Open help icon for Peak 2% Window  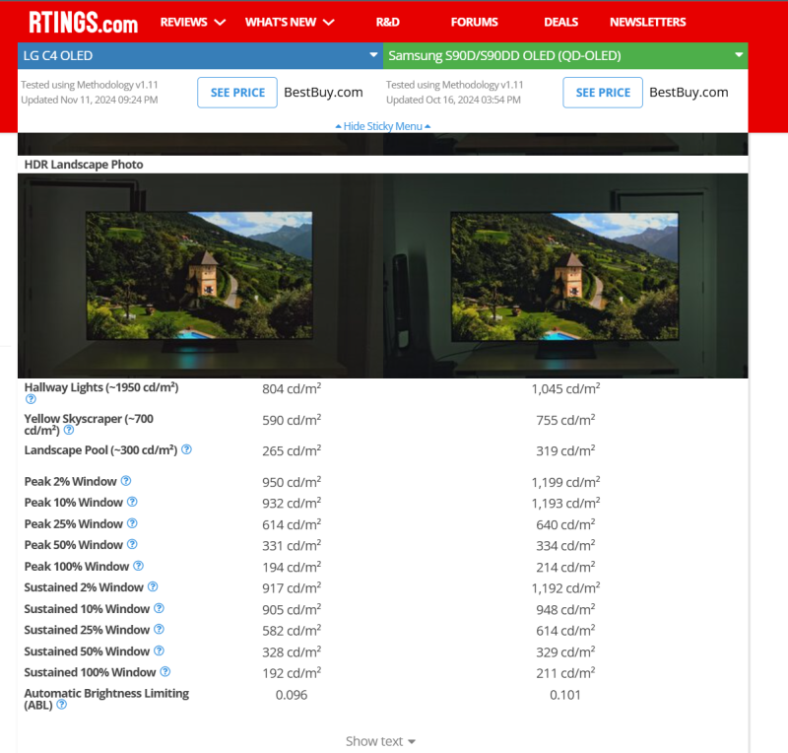tap(126, 481)
